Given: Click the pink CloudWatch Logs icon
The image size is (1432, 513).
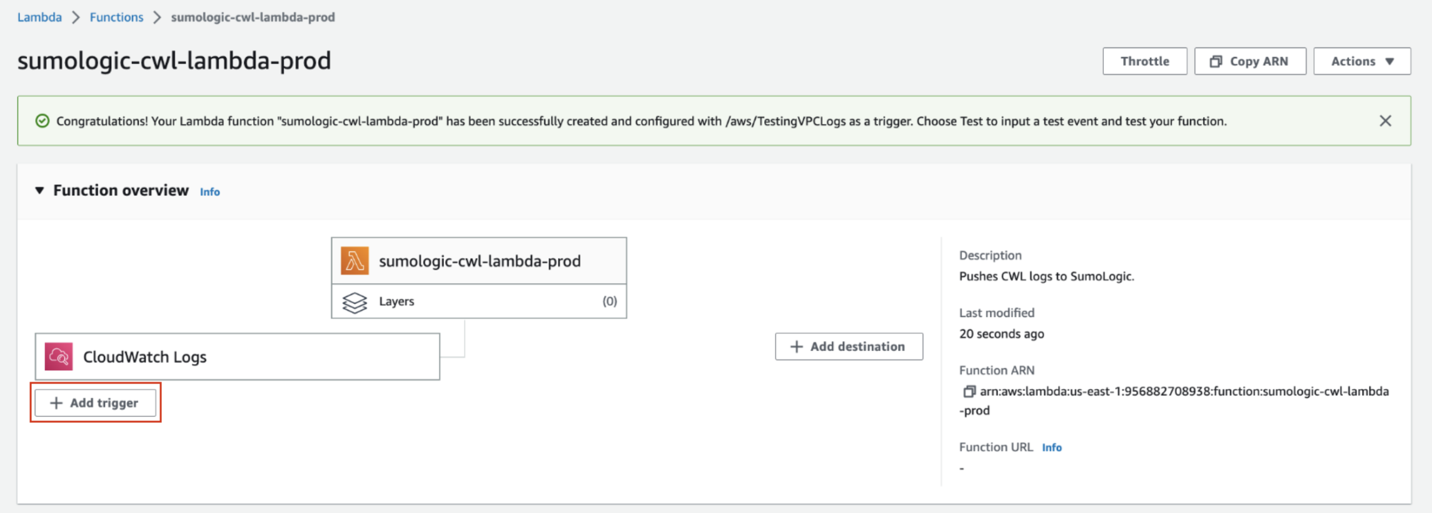Looking at the screenshot, I should click(59, 357).
